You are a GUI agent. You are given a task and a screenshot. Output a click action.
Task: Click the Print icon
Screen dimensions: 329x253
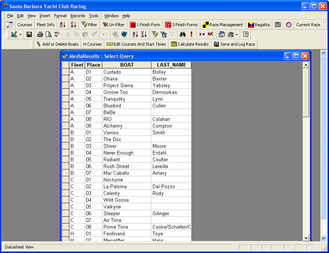tap(40, 34)
